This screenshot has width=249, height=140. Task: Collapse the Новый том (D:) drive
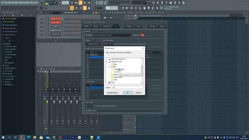click(107, 61)
